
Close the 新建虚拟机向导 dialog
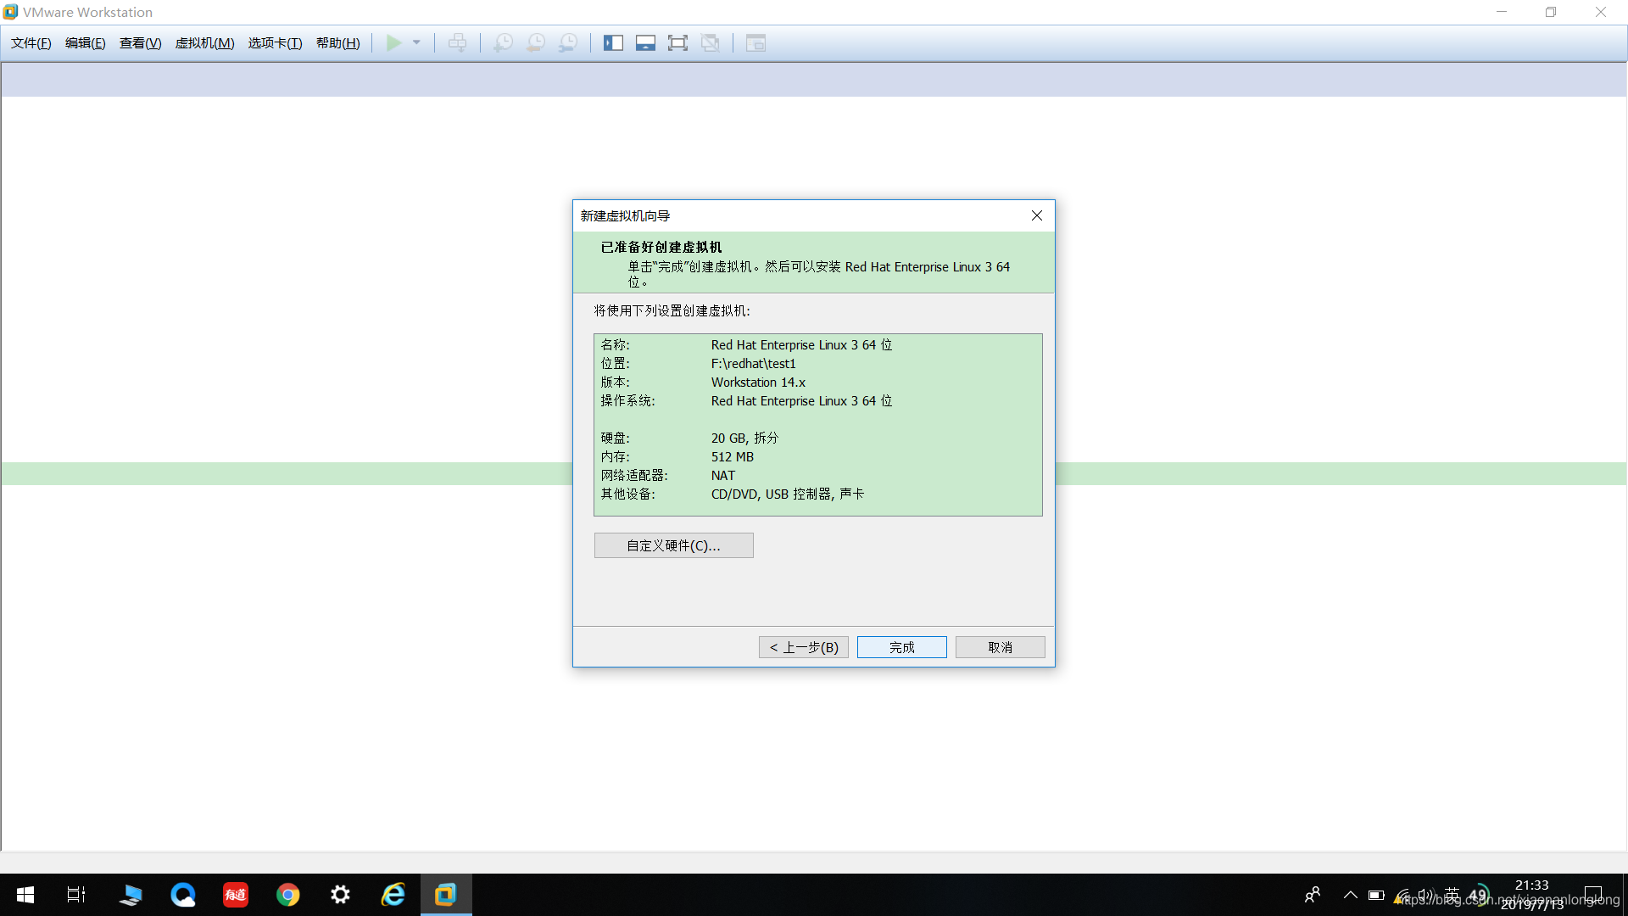(x=1037, y=215)
